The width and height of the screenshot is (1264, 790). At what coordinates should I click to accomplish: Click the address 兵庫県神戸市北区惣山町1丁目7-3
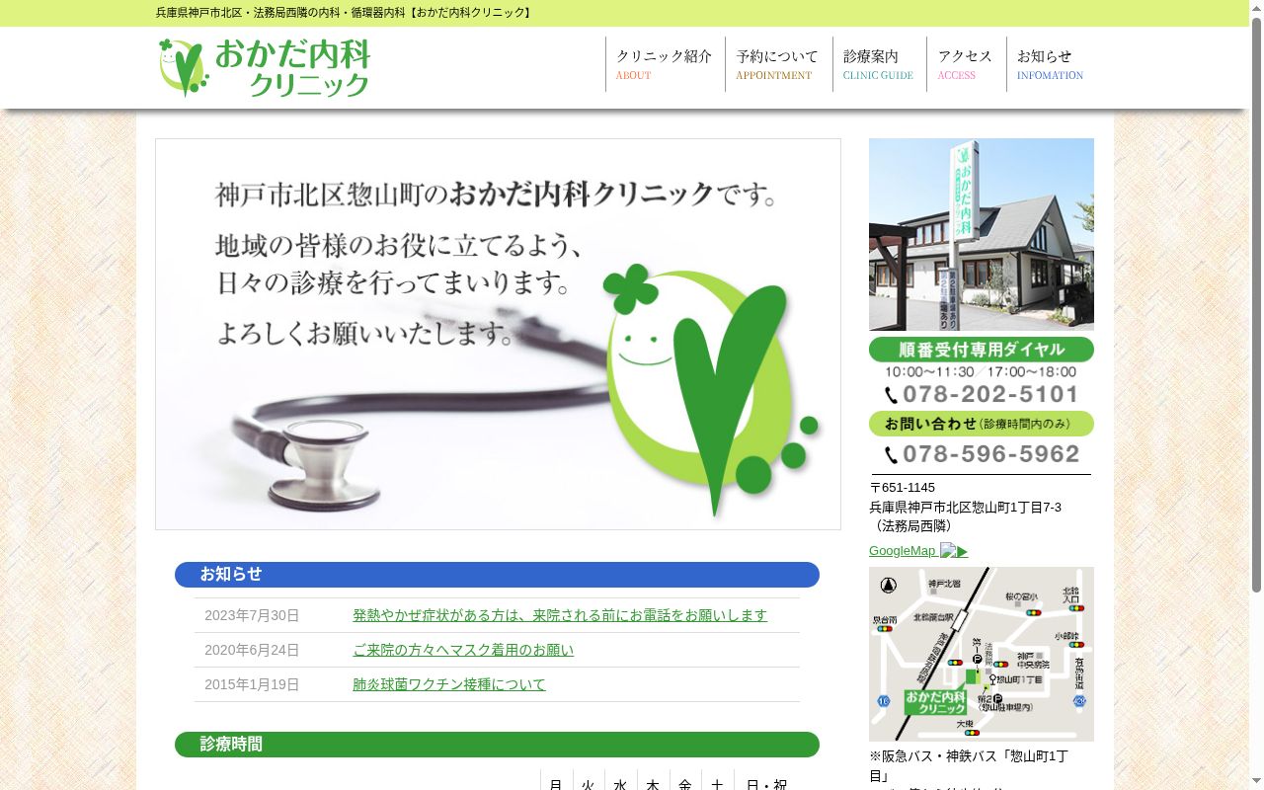965,507
